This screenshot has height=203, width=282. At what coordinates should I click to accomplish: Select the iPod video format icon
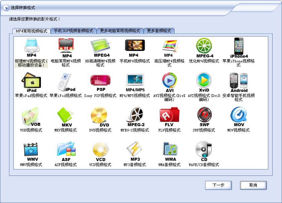[66, 82]
